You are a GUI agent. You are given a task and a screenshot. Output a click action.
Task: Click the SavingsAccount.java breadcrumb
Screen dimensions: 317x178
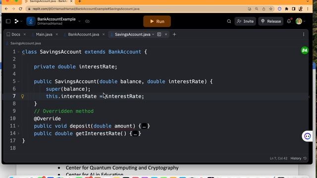click(x=25, y=43)
